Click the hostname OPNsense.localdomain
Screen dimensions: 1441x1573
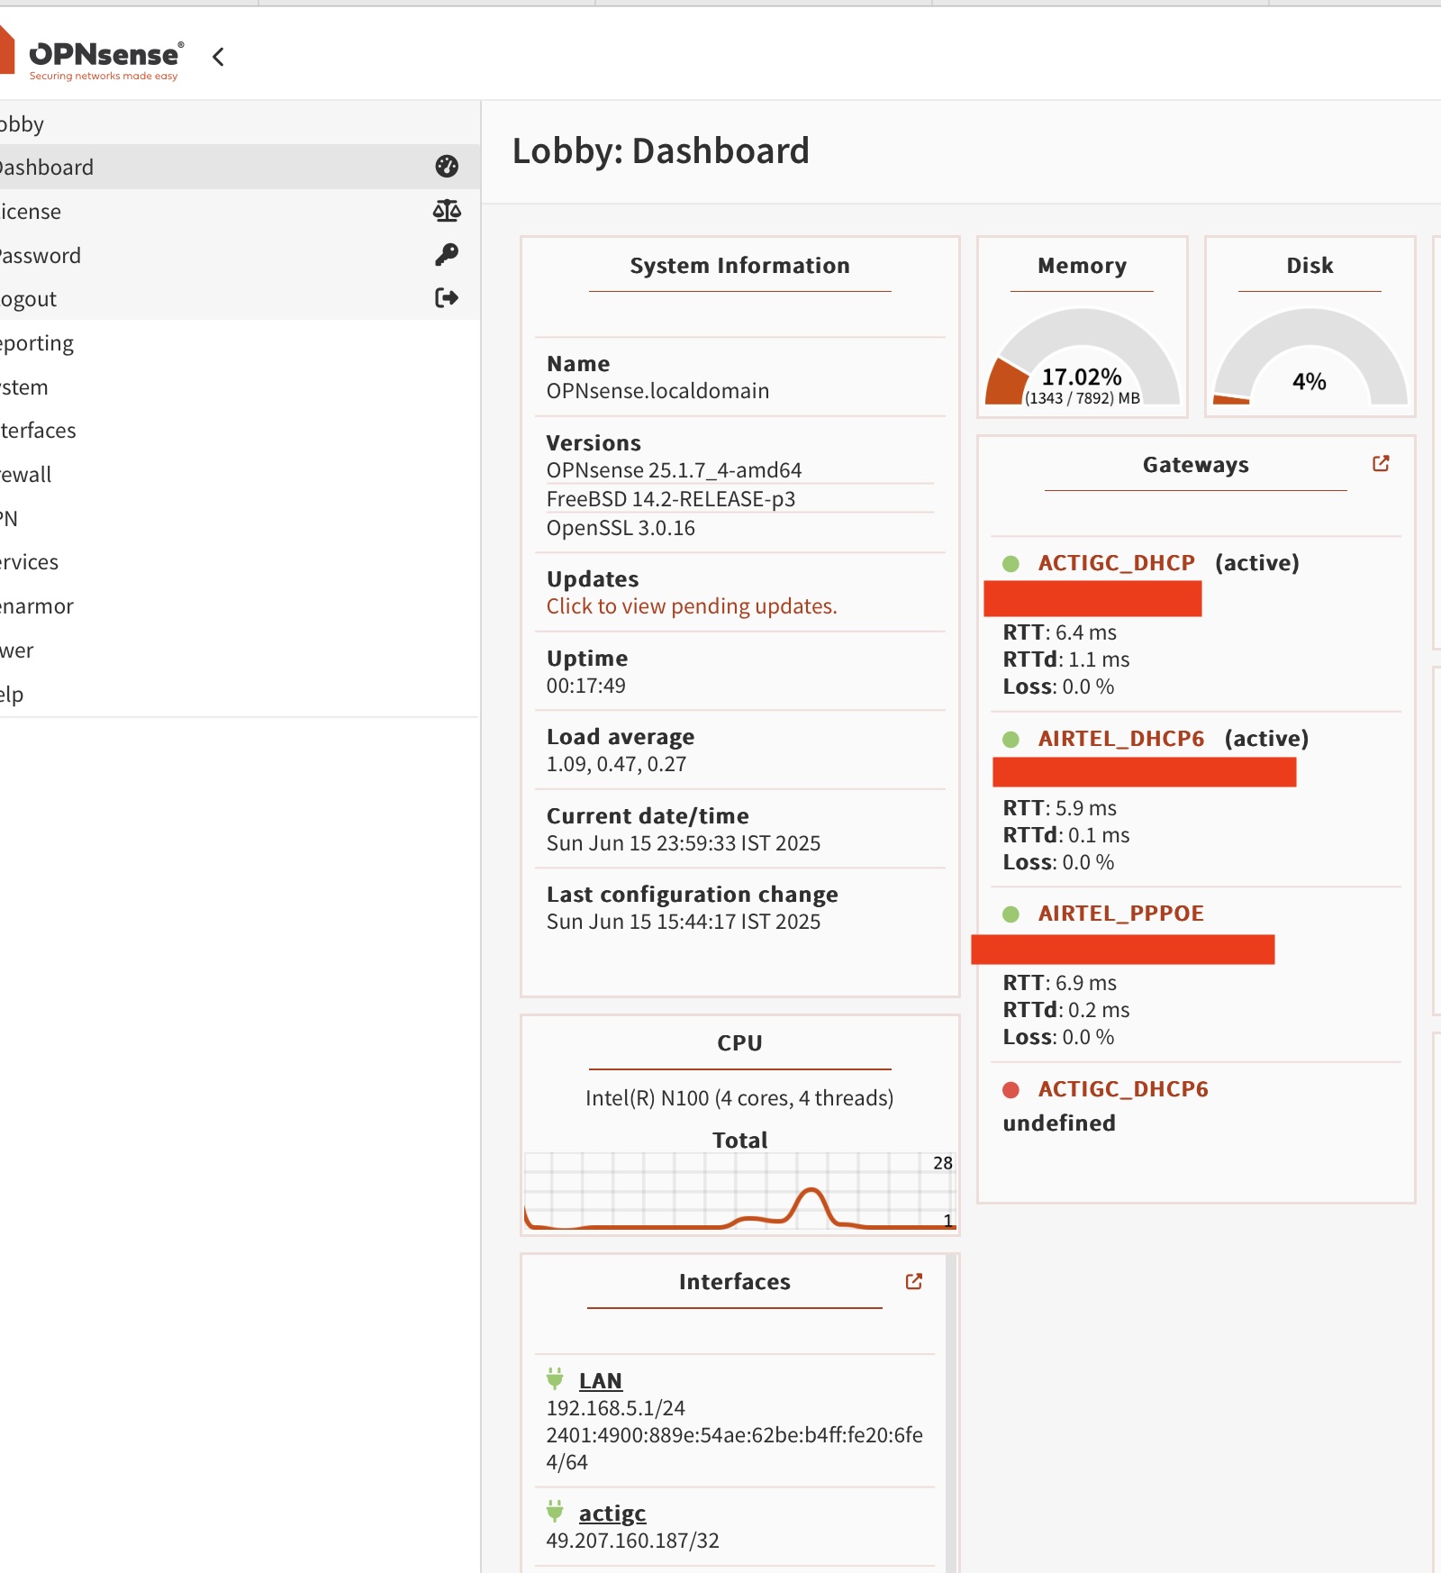658,391
